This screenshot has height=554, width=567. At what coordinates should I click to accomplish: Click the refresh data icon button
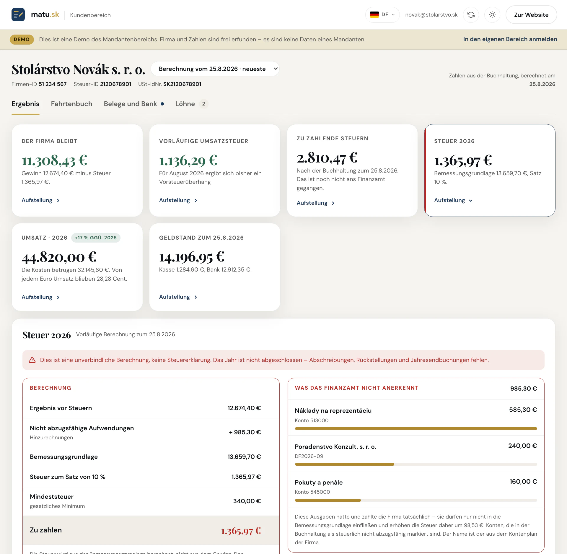(471, 15)
